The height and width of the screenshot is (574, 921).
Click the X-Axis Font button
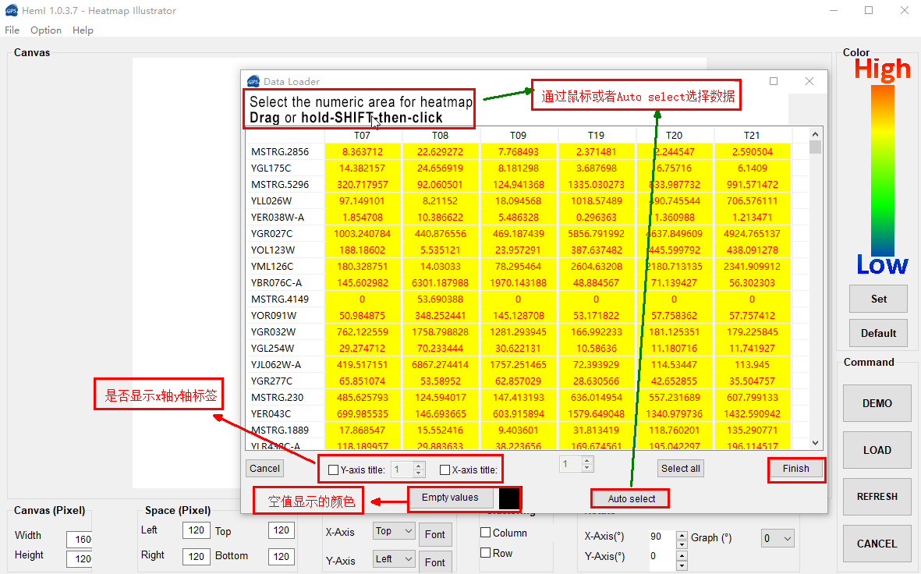(x=435, y=535)
